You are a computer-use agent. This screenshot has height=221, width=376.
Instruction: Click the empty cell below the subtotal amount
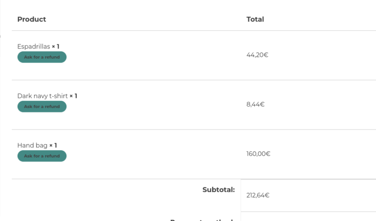pyautogui.click(x=308, y=217)
